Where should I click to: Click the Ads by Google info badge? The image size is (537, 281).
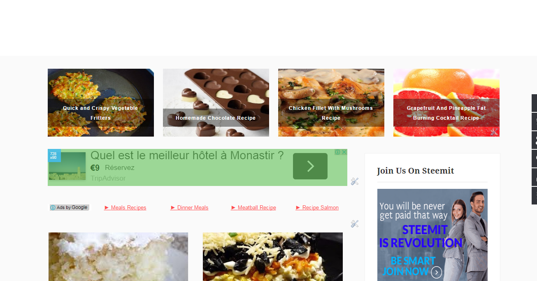click(x=69, y=207)
